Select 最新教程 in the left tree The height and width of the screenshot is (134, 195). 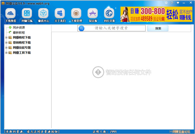tap(19, 33)
